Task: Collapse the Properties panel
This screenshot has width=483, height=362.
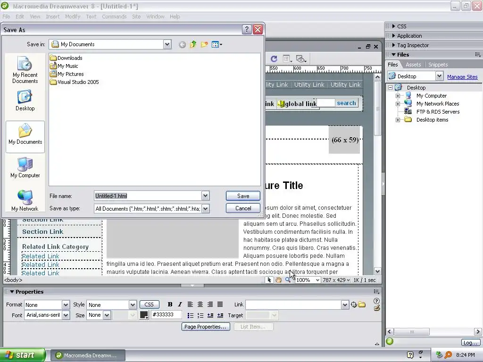Action: pyautogui.click(x=12, y=291)
